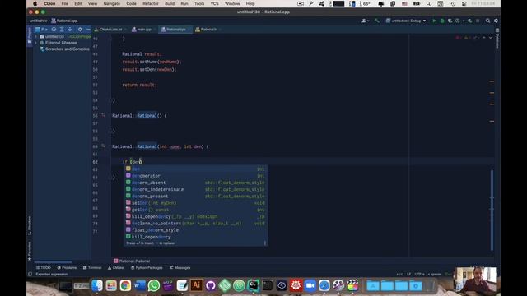Click Collapse All in Project panel

tap(70, 30)
